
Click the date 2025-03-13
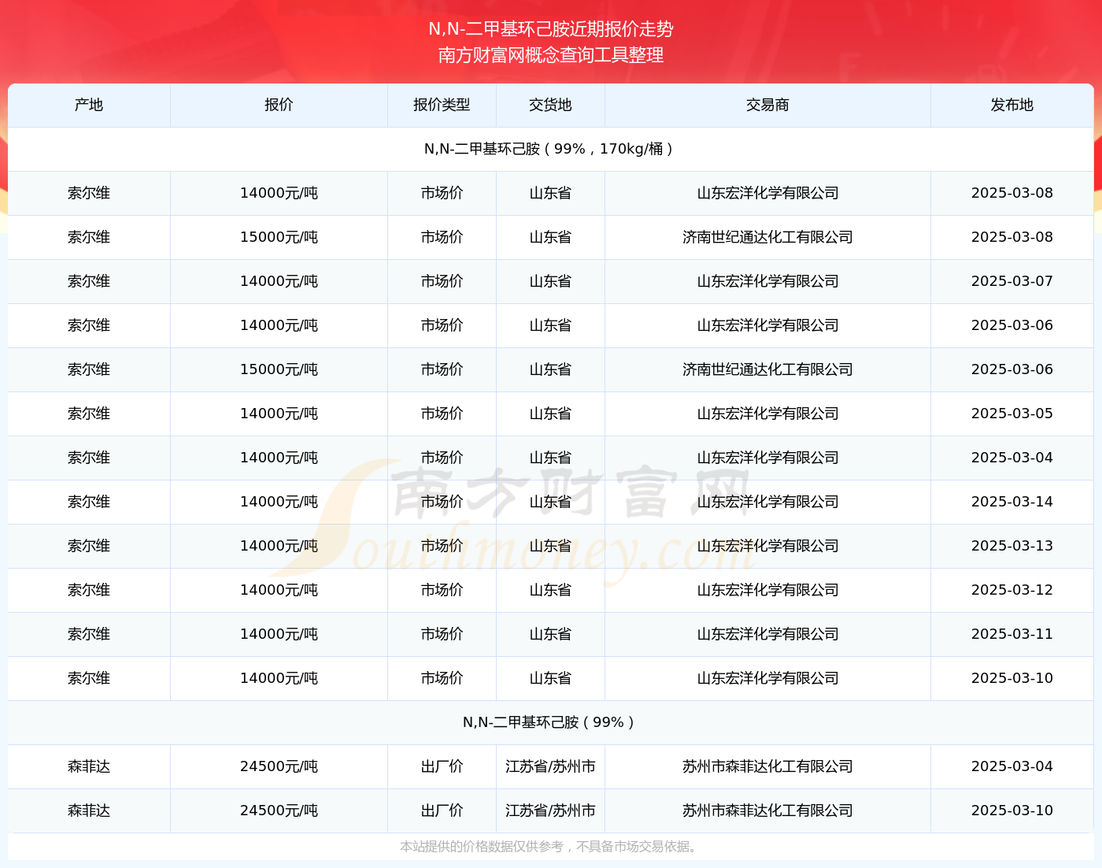pos(1012,546)
